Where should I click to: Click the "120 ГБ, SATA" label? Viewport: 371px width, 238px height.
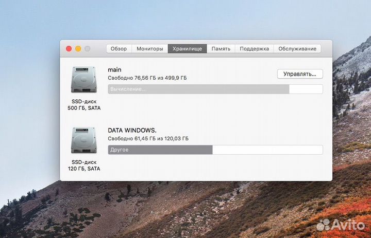(84, 169)
